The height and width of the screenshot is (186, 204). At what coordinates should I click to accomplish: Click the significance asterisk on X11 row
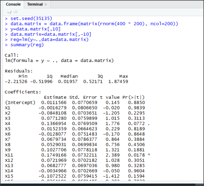[x=149, y=155]
